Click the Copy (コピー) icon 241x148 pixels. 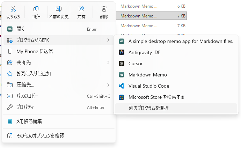[36, 9]
